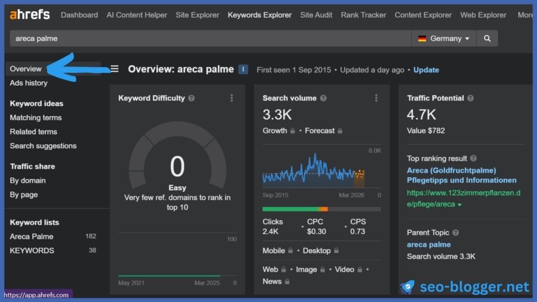Open the areca palme parent topic link
Viewport: 537px width, 302px height.
click(429, 244)
